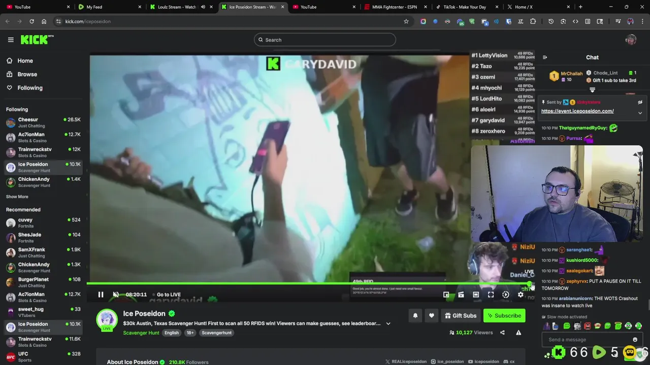Reload the page in the browser
Image resolution: width=650 pixels, height=365 pixels.
point(31,21)
